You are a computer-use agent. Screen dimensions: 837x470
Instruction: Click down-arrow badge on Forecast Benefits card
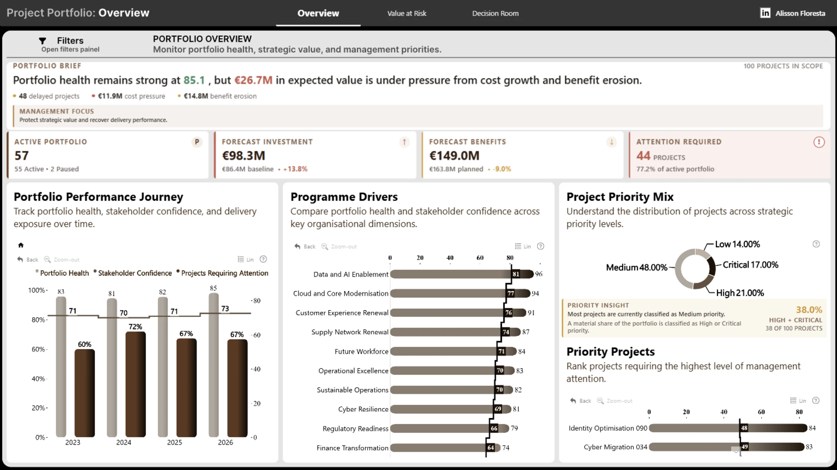[612, 142]
